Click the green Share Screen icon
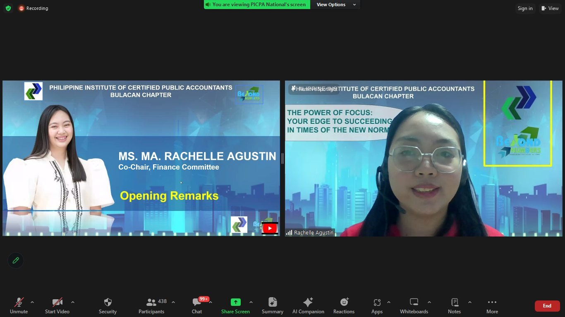The height and width of the screenshot is (317, 565). [x=235, y=302]
